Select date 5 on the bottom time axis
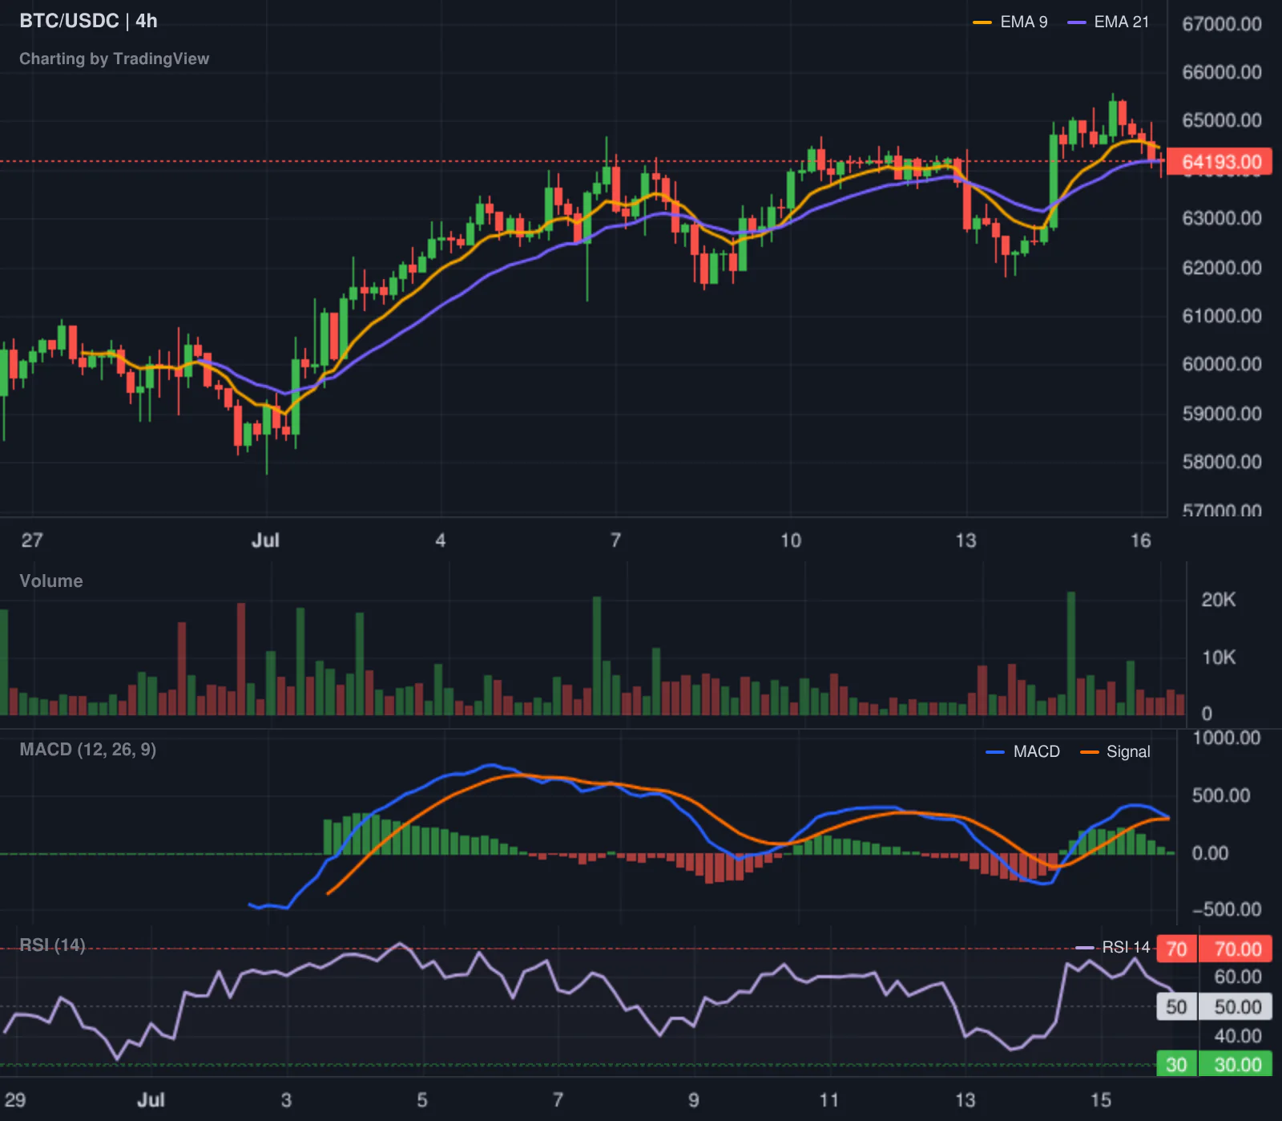The image size is (1282, 1121). pyautogui.click(x=422, y=1100)
